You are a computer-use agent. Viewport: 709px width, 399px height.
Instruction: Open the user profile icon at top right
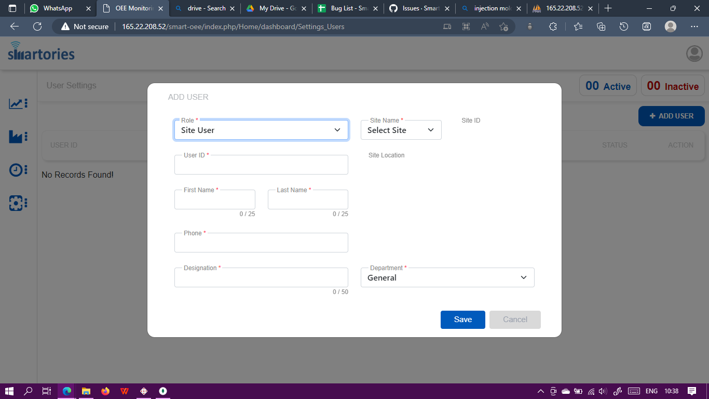click(694, 53)
